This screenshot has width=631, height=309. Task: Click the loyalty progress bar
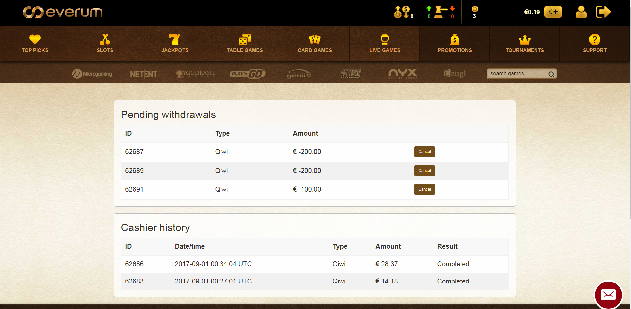(x=495, y=6)
